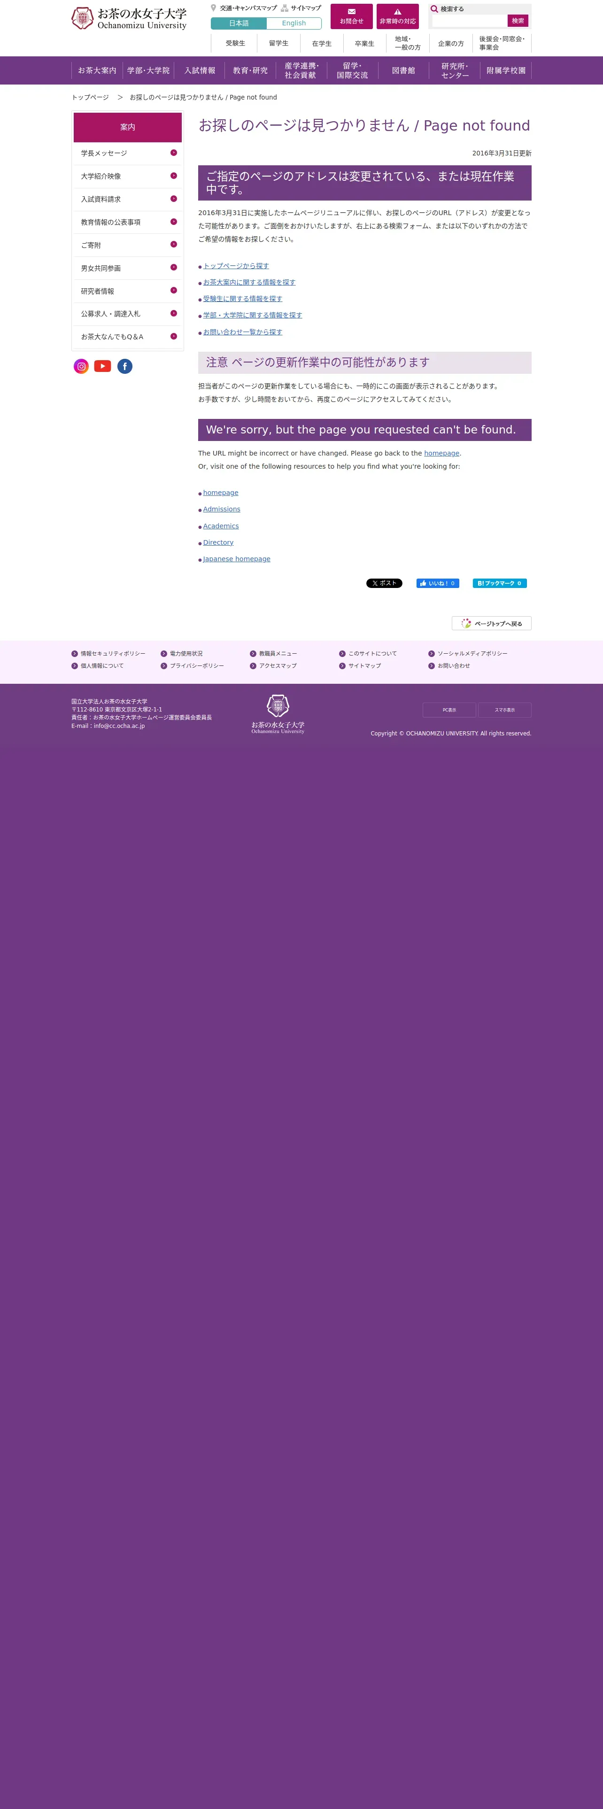Select the 後援会・同窓会・事業会 tab

(502, 44)
